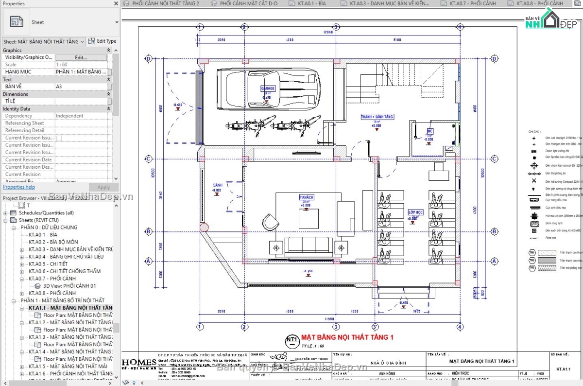Viewport: 583px width, 386px height.
Task: Select sheet KT.A0.2 - BÌA BỘ MÔN
Action: pyautogui.click(x=53, y=242)
